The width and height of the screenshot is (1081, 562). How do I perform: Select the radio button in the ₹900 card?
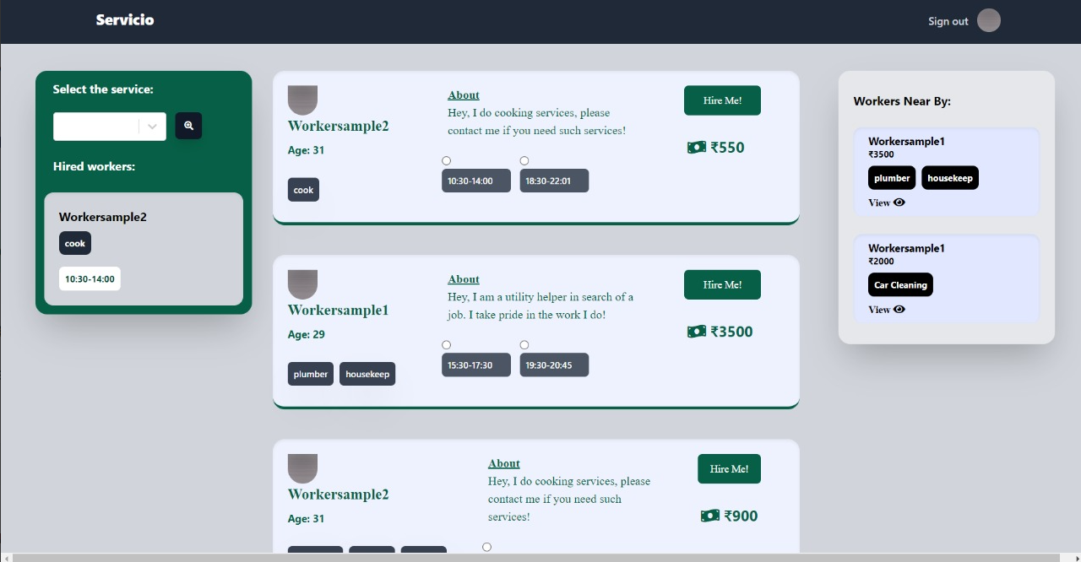[x=486, y=547]
